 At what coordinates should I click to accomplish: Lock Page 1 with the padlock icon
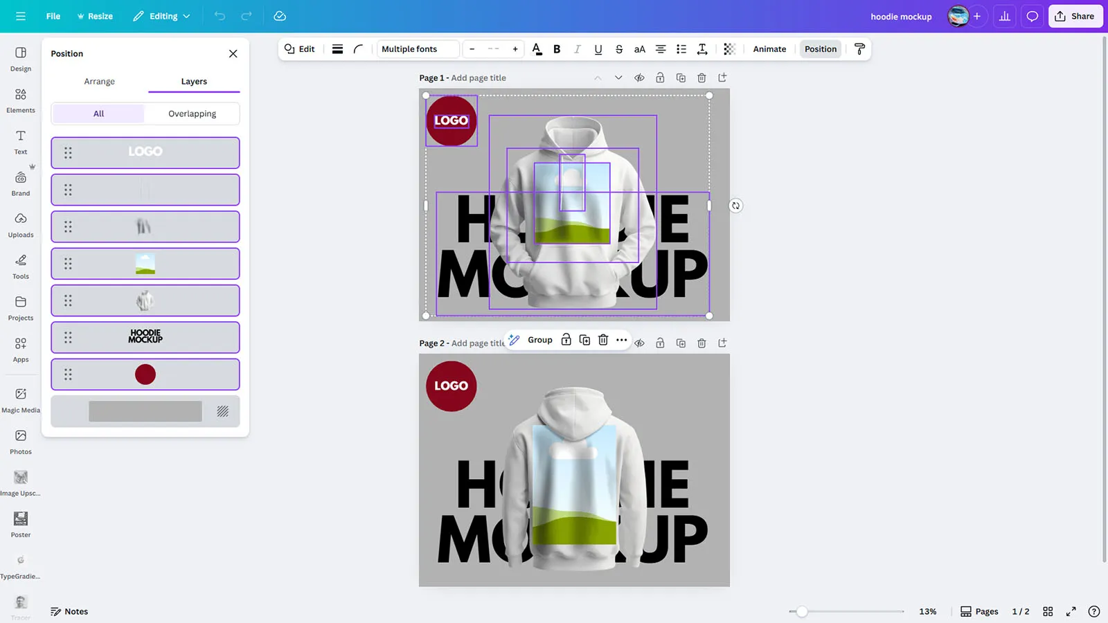[x=660, y=78]
